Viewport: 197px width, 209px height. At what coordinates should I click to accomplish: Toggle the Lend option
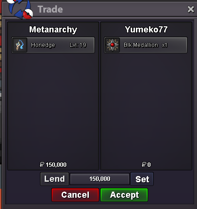coord(55,179)
